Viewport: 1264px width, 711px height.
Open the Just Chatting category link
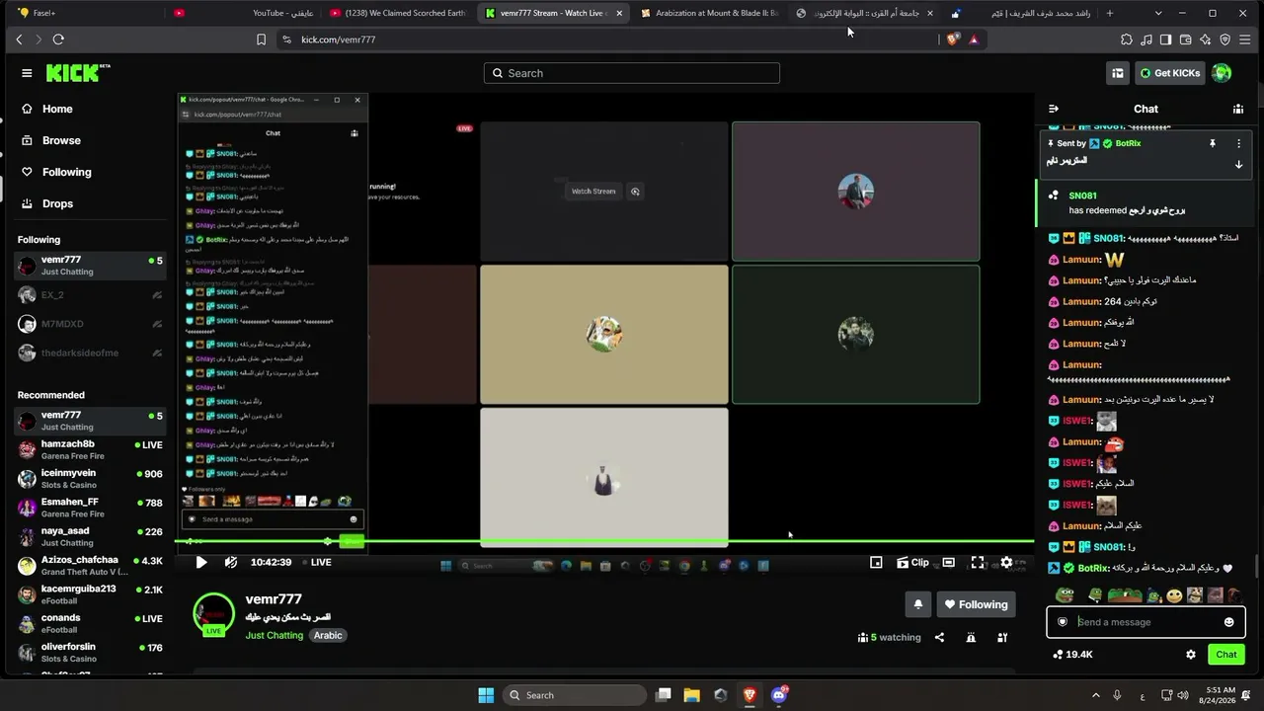pos(275,635)
